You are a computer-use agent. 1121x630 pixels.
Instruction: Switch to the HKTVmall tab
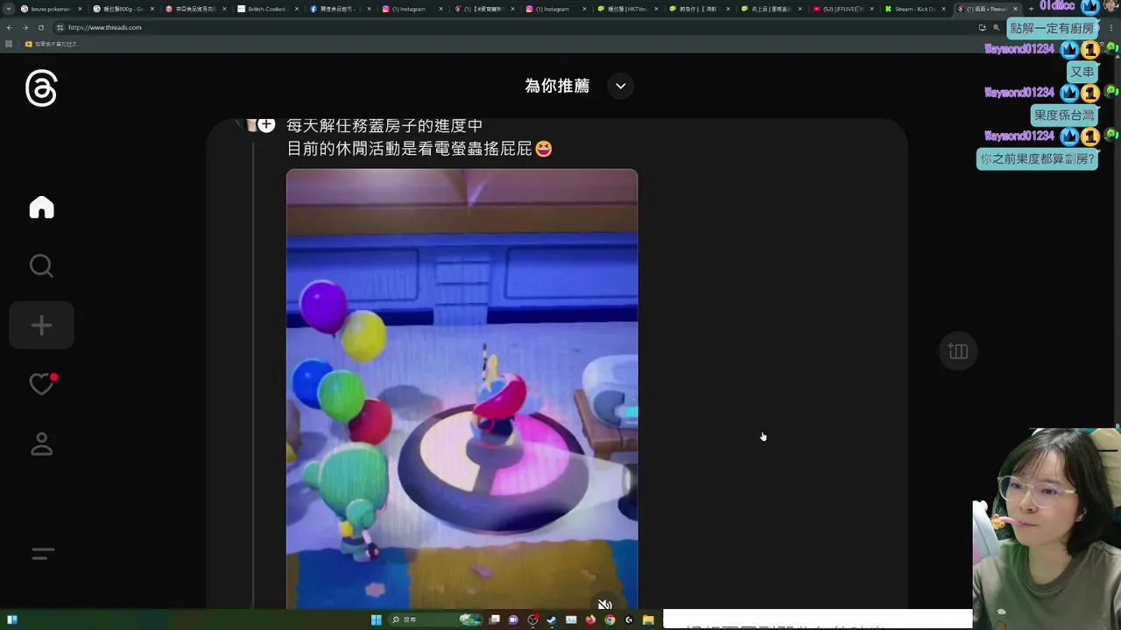[x=628, y=9]
